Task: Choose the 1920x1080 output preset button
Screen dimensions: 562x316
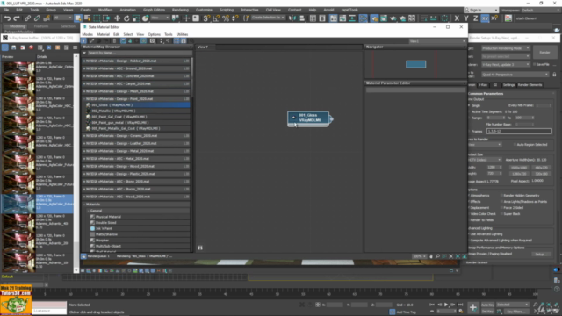Action: [x=519, y=168]
